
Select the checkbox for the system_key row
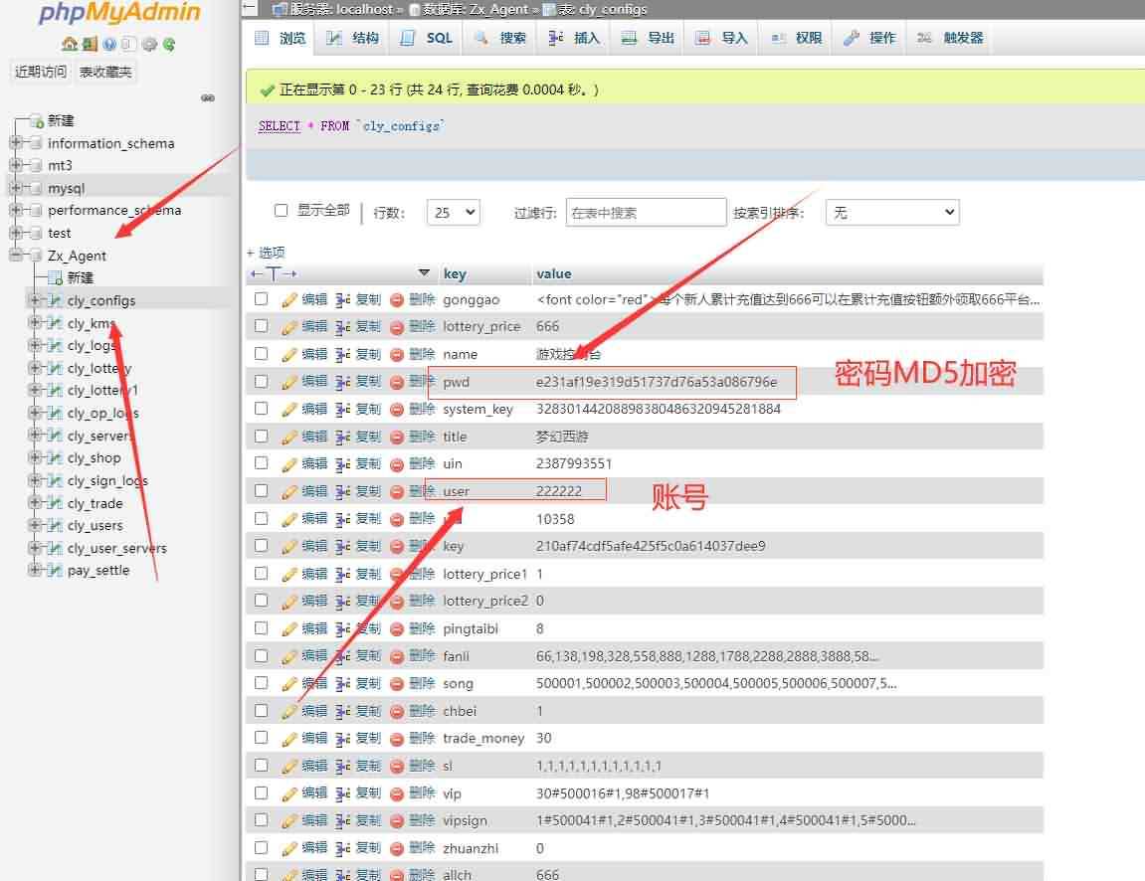261,409
